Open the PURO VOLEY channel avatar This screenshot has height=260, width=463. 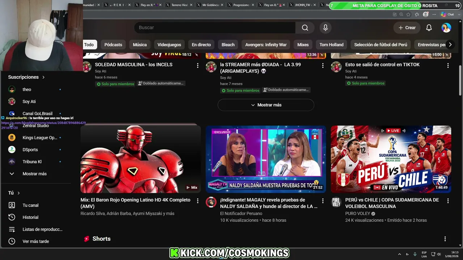336,202
